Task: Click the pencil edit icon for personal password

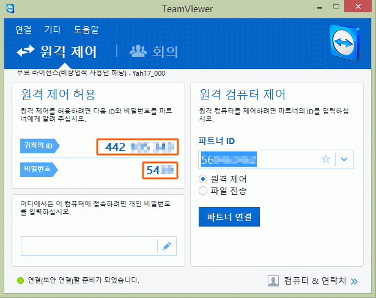Action: 166,246
